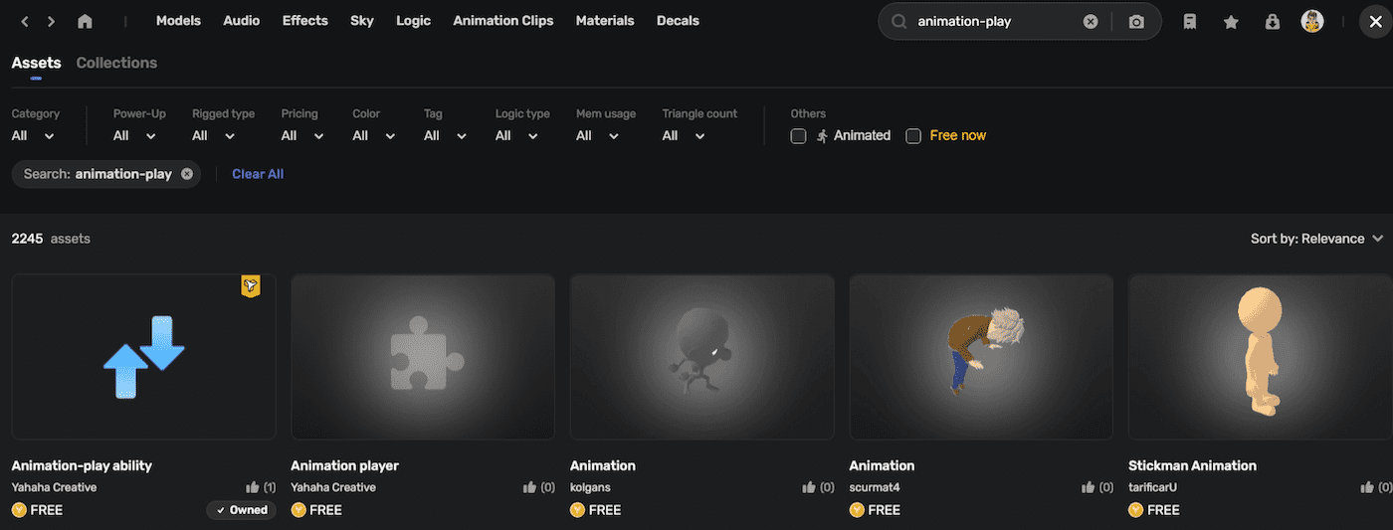Open the Animation Clips menu category

click(505, 21)
